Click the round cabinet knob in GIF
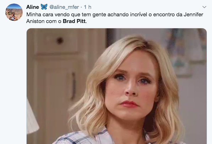212x144 pixels. coord(60,40)
